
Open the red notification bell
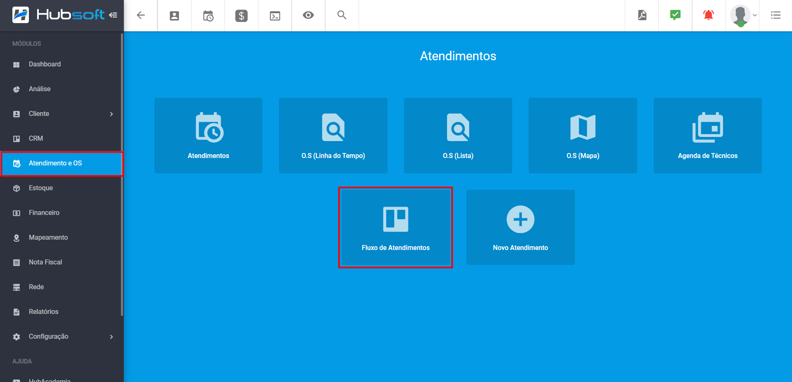709,15
